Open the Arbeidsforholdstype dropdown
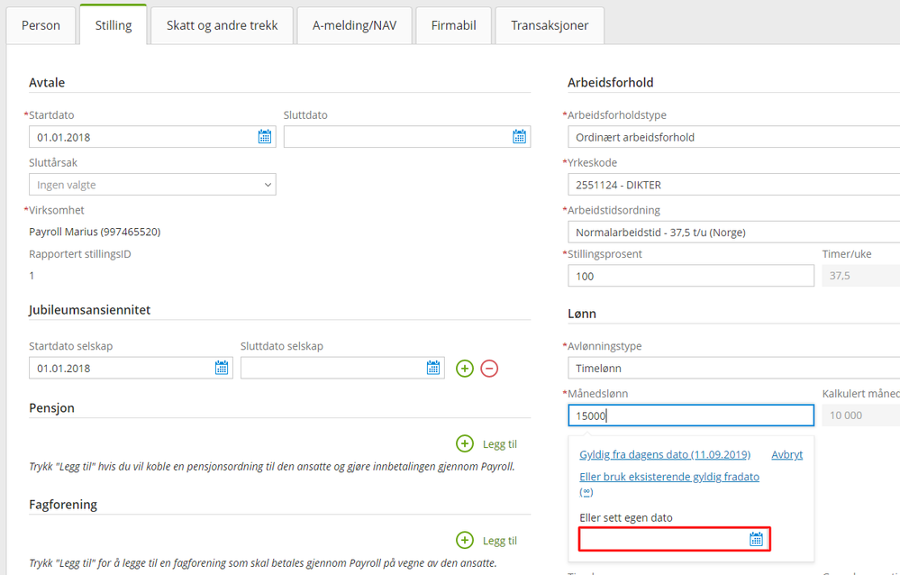 coord(734,137)
